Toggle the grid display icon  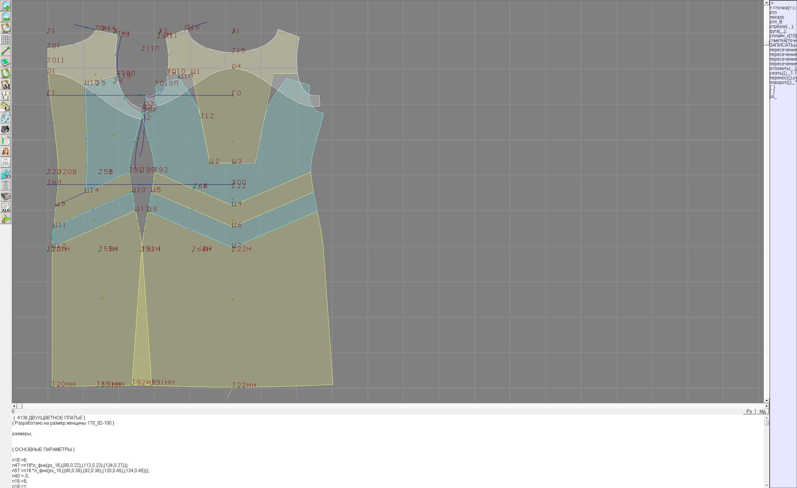(x=6, y=39)
